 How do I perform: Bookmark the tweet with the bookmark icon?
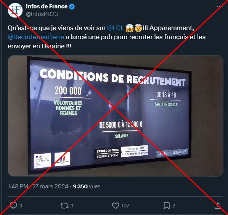[x=167, y=205]
